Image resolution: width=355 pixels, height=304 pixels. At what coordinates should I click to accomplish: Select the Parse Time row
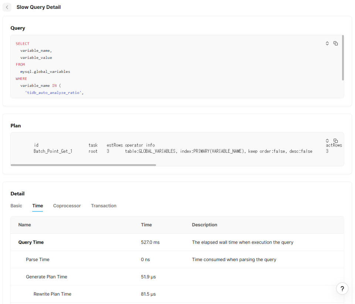click(x=38, y=260)
